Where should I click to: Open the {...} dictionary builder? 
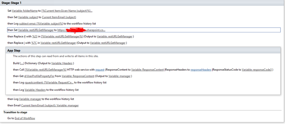click(x=22, y=63)
